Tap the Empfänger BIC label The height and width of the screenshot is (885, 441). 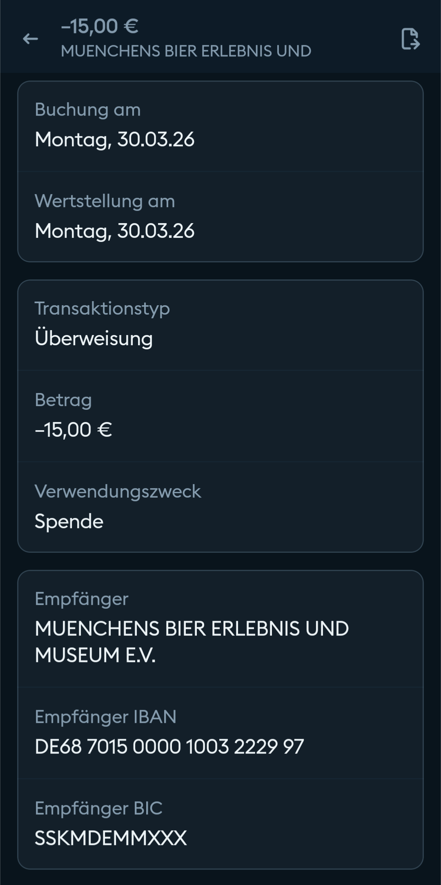99,808
